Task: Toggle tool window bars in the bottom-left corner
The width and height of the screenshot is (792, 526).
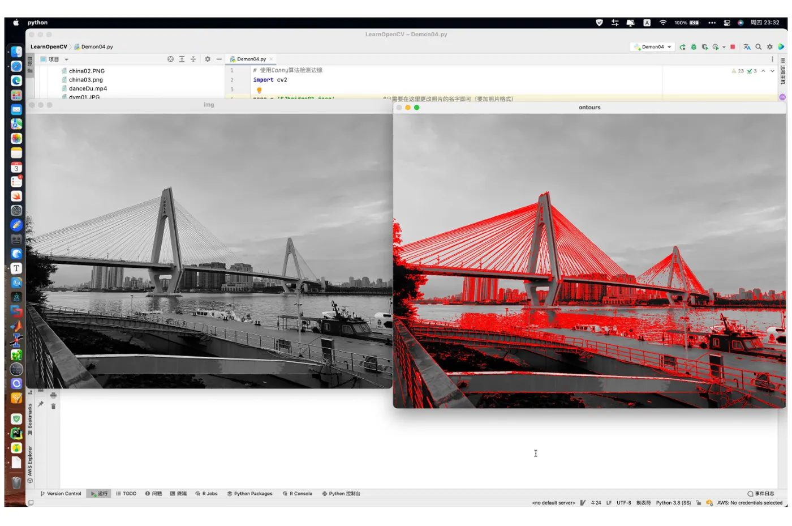Action: pos(31,503)
